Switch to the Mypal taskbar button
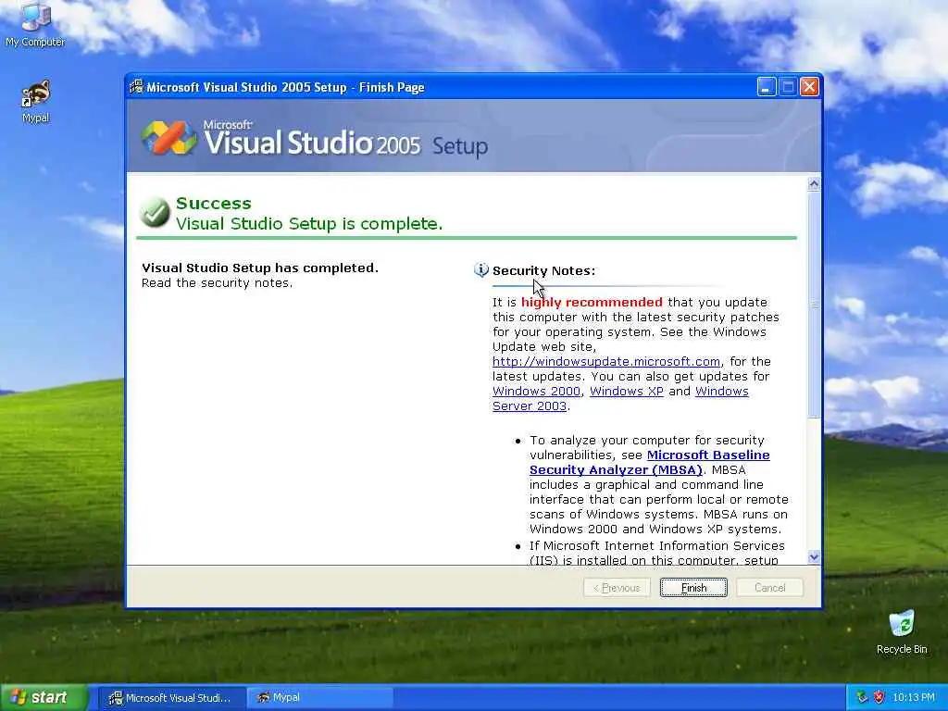The width and height of the screenshot is (948, 711). click(x=320, y=698)
